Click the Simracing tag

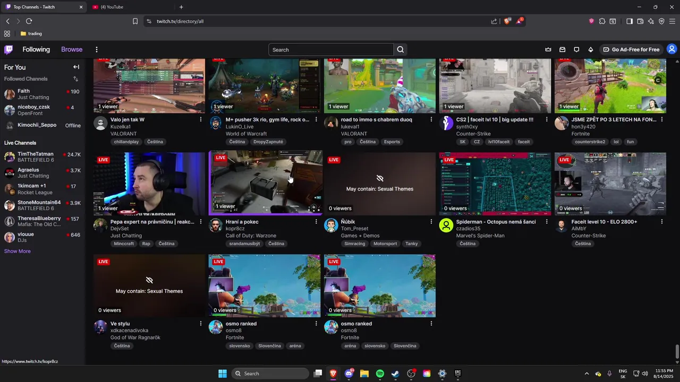[355, 244]
